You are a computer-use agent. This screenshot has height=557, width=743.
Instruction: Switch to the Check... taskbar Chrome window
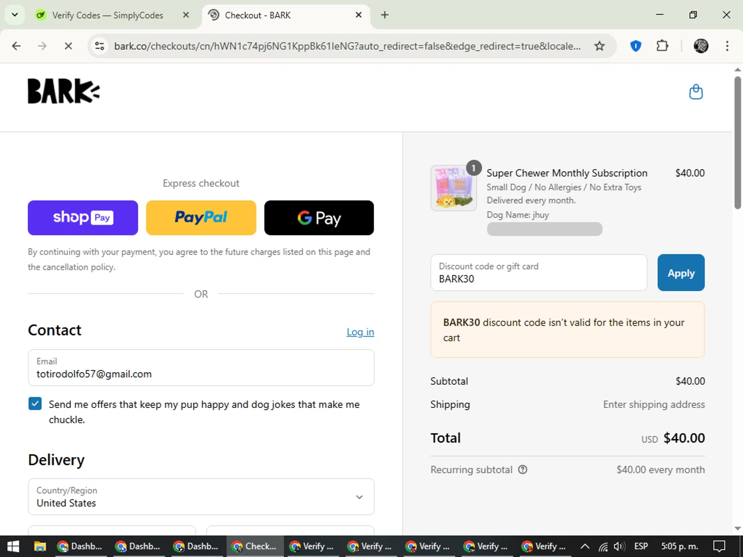pos(255,546)
